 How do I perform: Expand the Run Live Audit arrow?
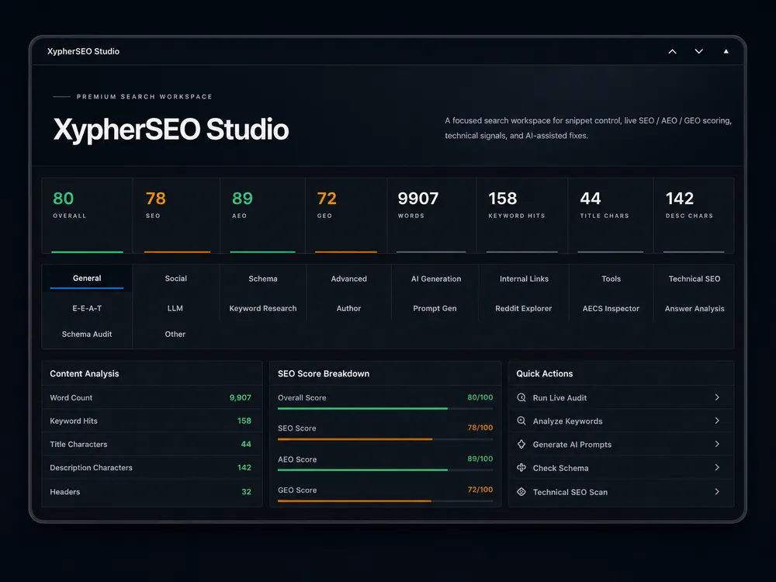pyautogui.click(x=717, y=397)
